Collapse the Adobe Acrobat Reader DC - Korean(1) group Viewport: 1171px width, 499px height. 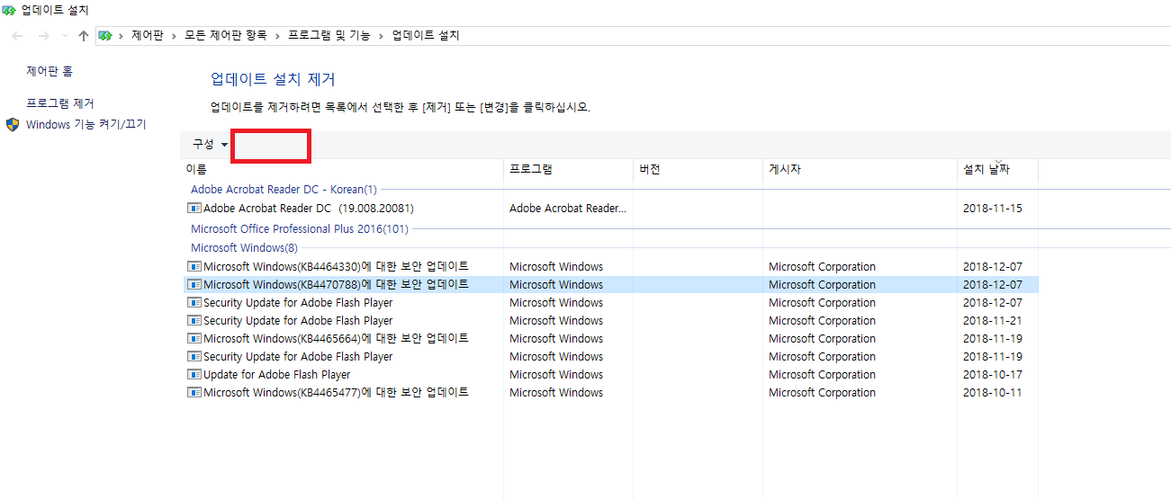point(284,190)
